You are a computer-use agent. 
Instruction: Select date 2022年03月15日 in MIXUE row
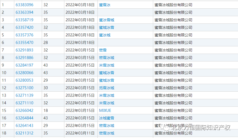tap(80, 111)
